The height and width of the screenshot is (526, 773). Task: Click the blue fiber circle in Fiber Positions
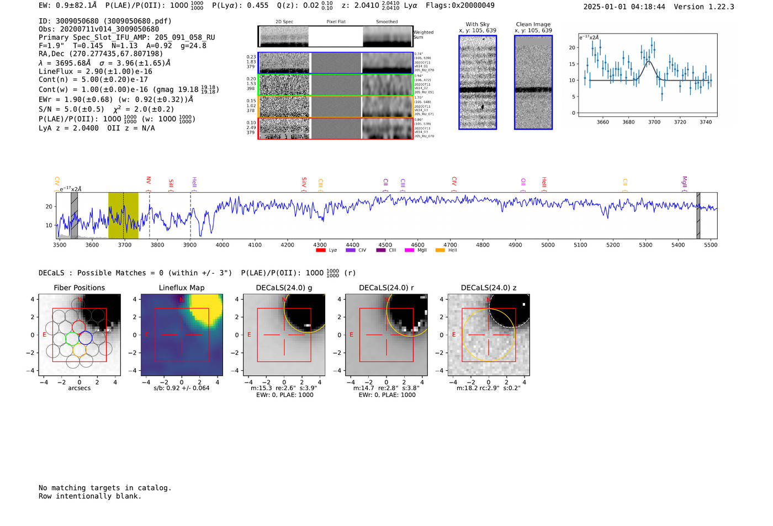pos(86,338)
